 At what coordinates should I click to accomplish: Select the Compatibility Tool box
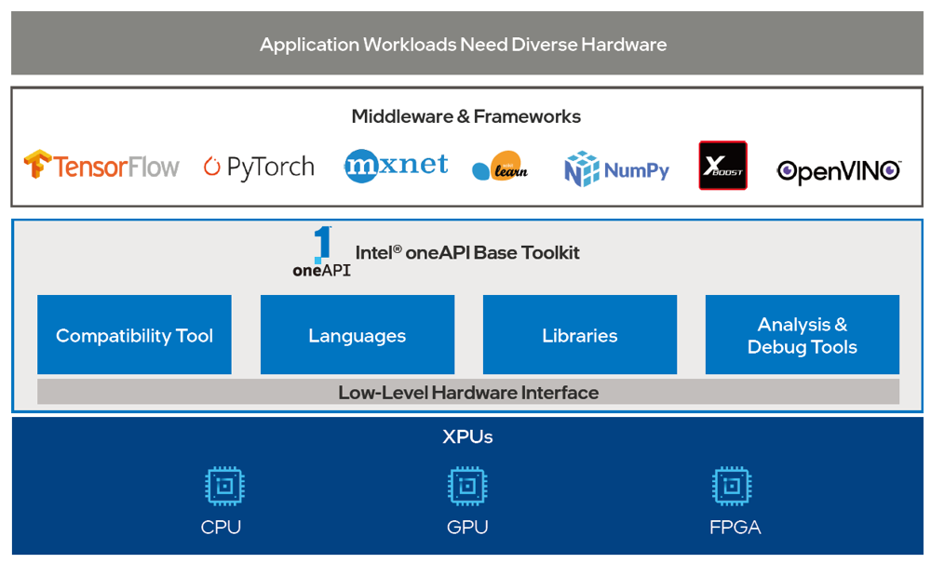pos(134,335)
